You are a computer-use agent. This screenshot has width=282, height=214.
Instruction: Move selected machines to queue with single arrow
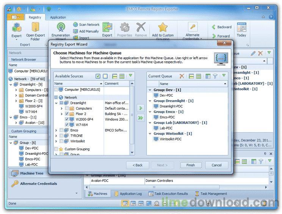tap(141, 108)
